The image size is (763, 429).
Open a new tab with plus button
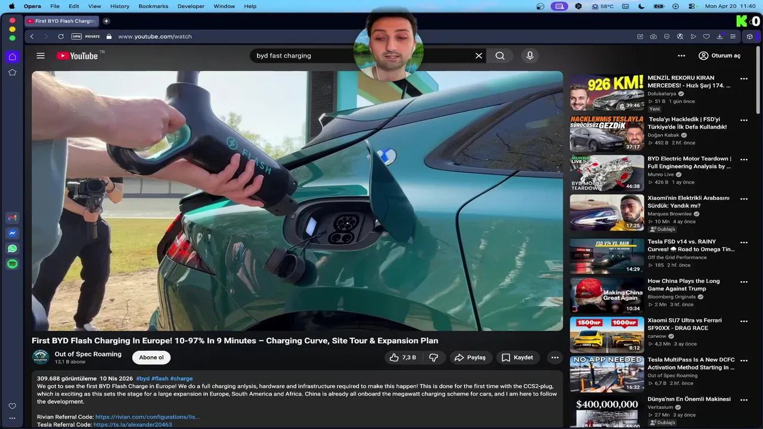coord(106,21)
